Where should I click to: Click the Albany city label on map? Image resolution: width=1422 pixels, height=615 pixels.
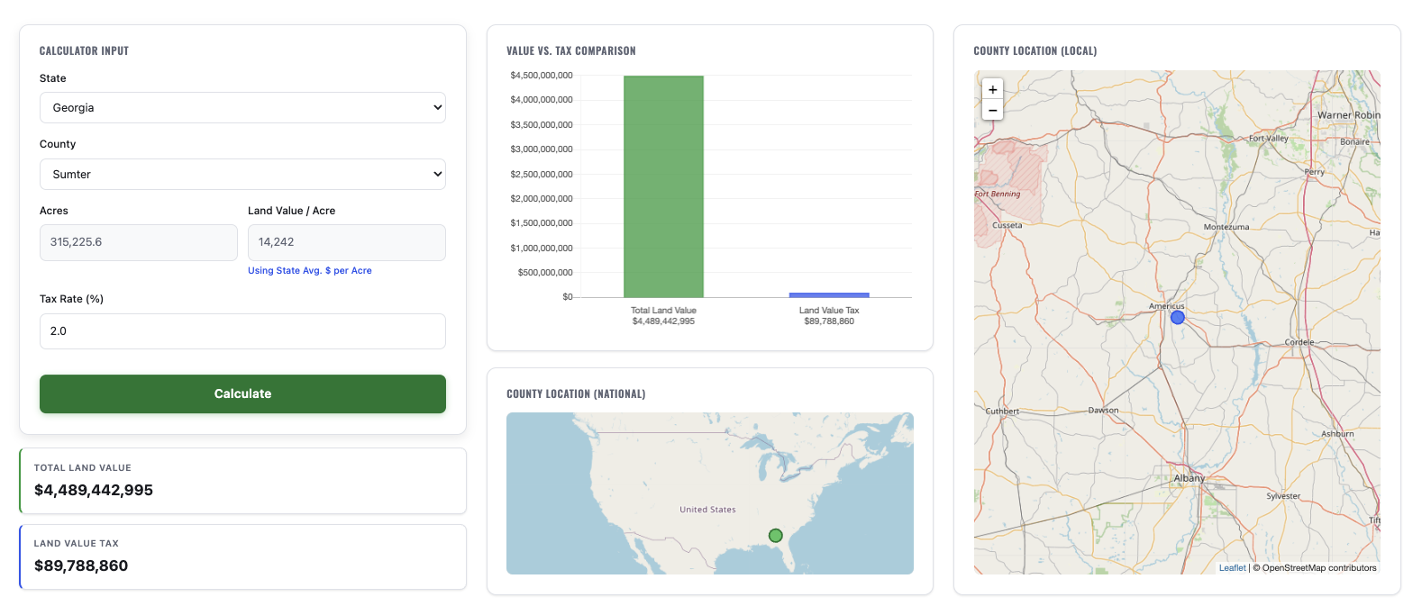1189,478
